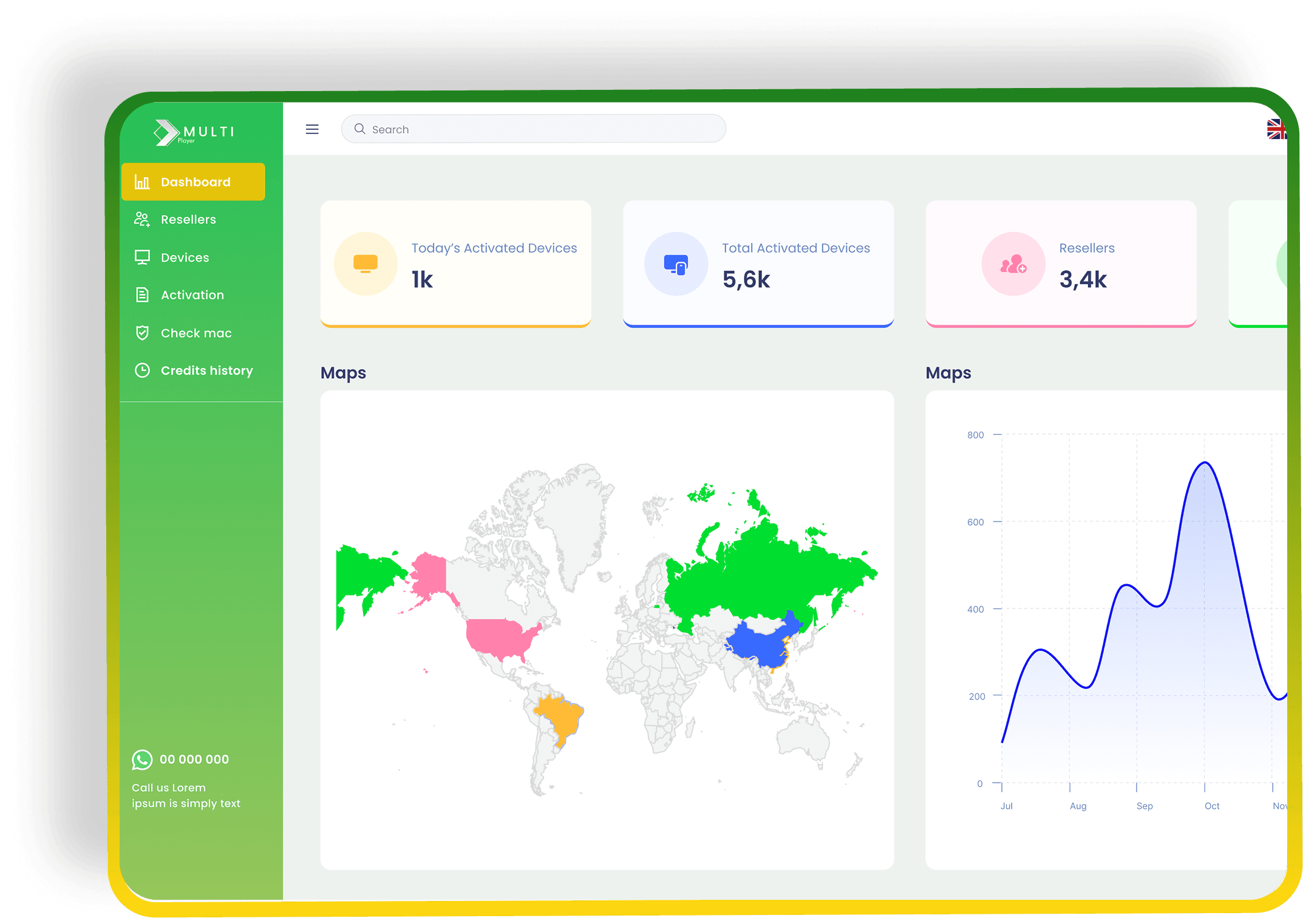Screen dimensions: 1303x921
Task: Click the Dashboard chart icon in sidebar
Action: coord(142,182)
